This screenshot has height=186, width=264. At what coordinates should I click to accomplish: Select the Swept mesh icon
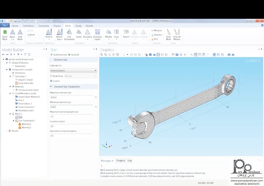tap(79, 33)
